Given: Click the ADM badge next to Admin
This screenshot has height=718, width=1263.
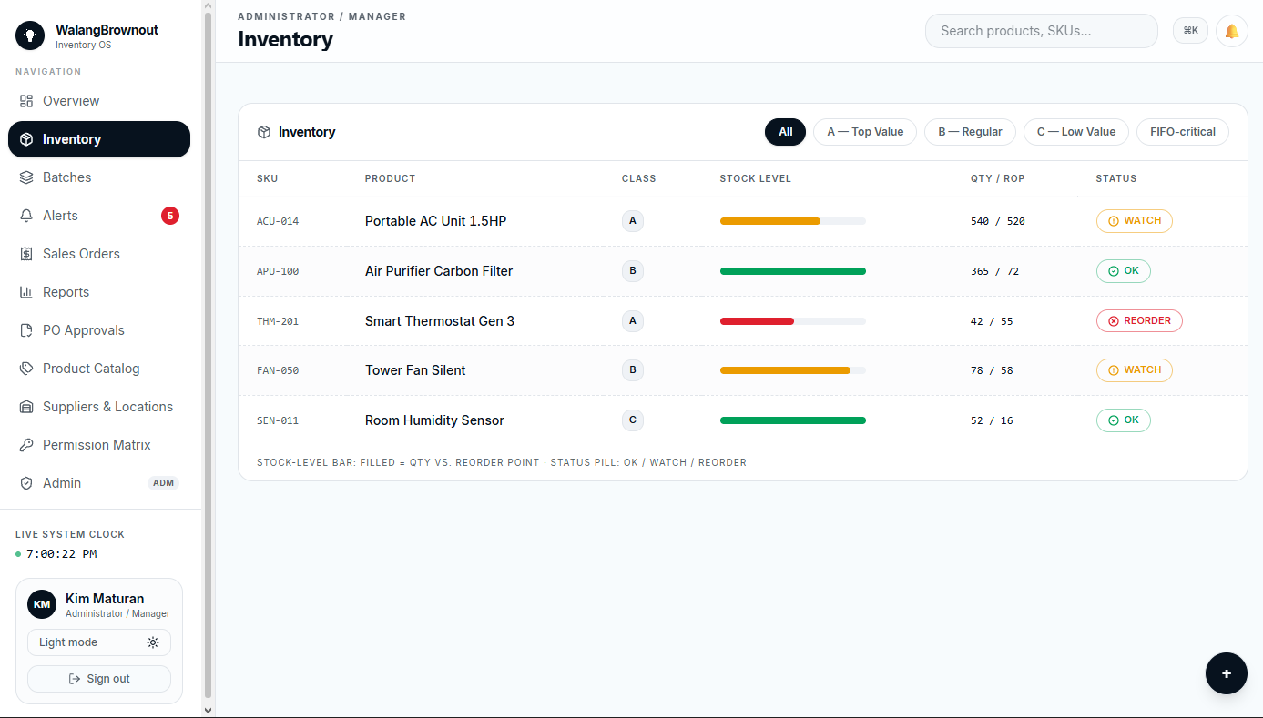Looking at the screenshot, I should tap(164, 483).
